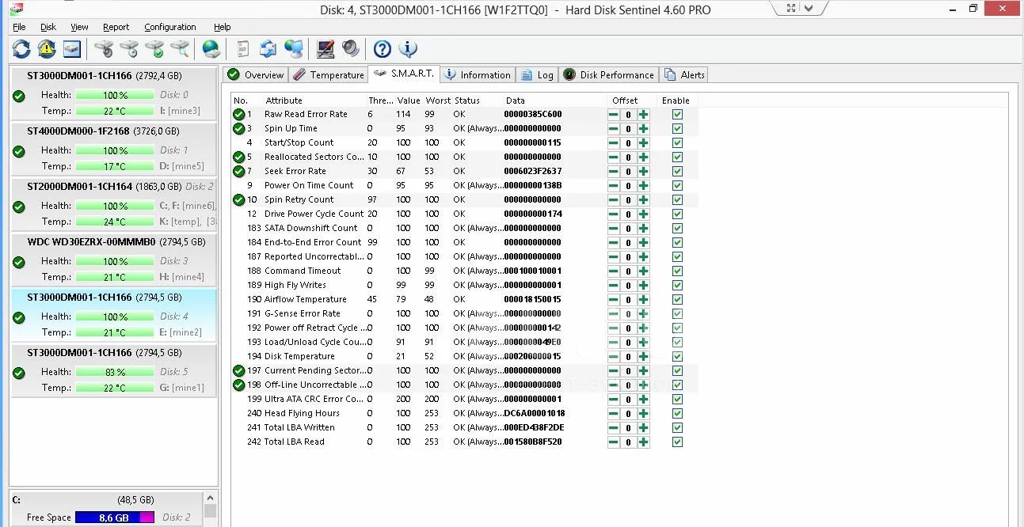Disable the Raw Read Error Rate enable checkbox
This screenshot has width=1024, height=527.
point(677,115)
